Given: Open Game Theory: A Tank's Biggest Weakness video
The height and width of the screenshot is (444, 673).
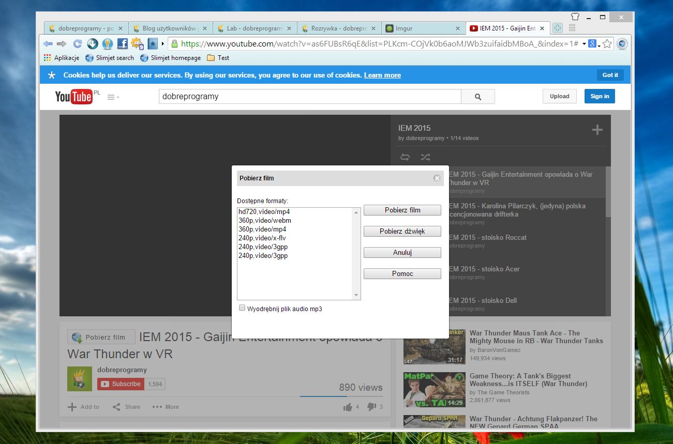Looking at the screenshot, I should pyautogui.click(x=528, y=380).
